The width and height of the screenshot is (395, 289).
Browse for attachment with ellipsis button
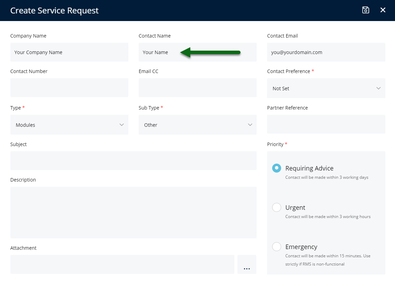tap(247, 264)
